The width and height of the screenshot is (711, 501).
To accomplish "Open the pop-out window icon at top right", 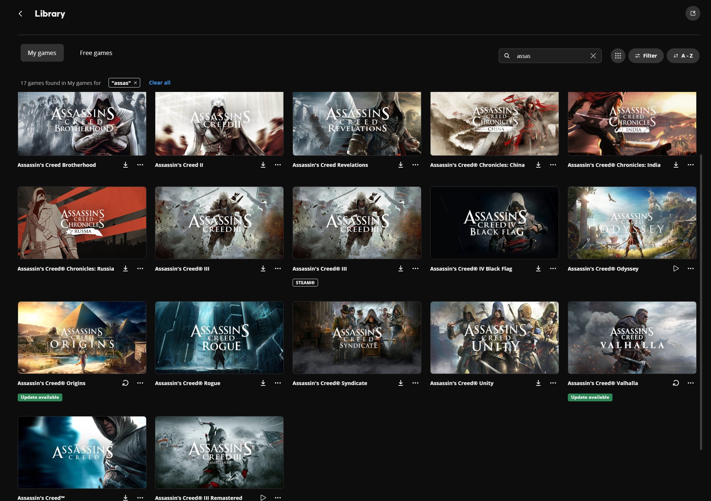I will pos(693,13).
